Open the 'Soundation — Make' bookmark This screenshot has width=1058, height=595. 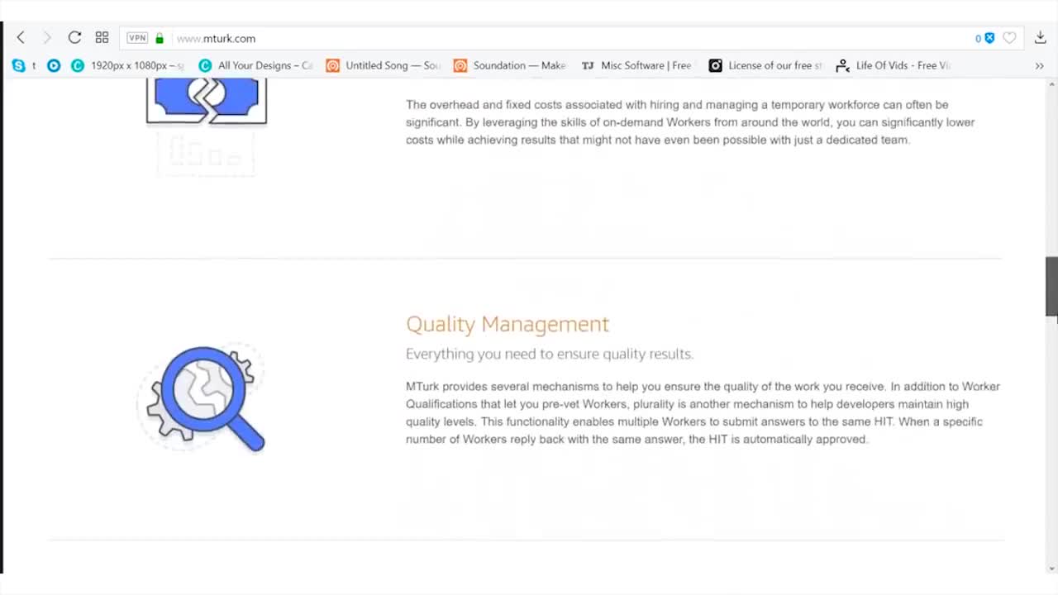510,65
